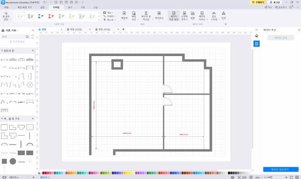301x179 pixels.
Task: Click the blue data properties page icon
Action: (256, 43)
